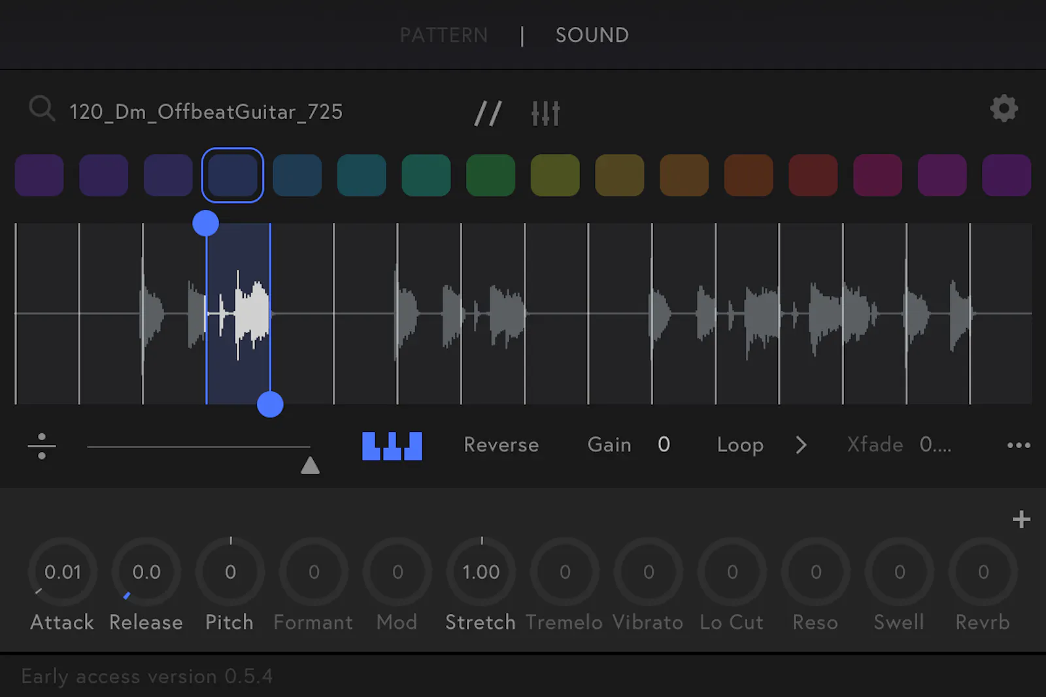The image size is (1046, 697).
Task: Click the triangle slider thumb
Action: 310,465
